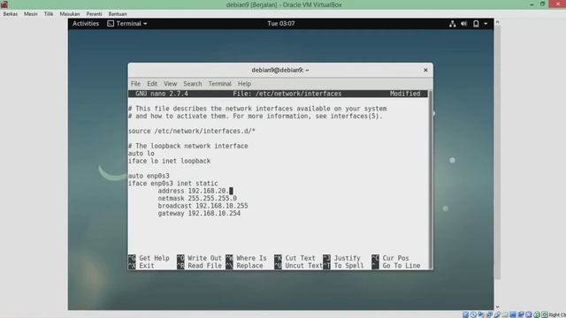Click the 'auto enp0s3' line
Image resolution: width=566 pixels, height=318 pixels.
click(149, 176)
